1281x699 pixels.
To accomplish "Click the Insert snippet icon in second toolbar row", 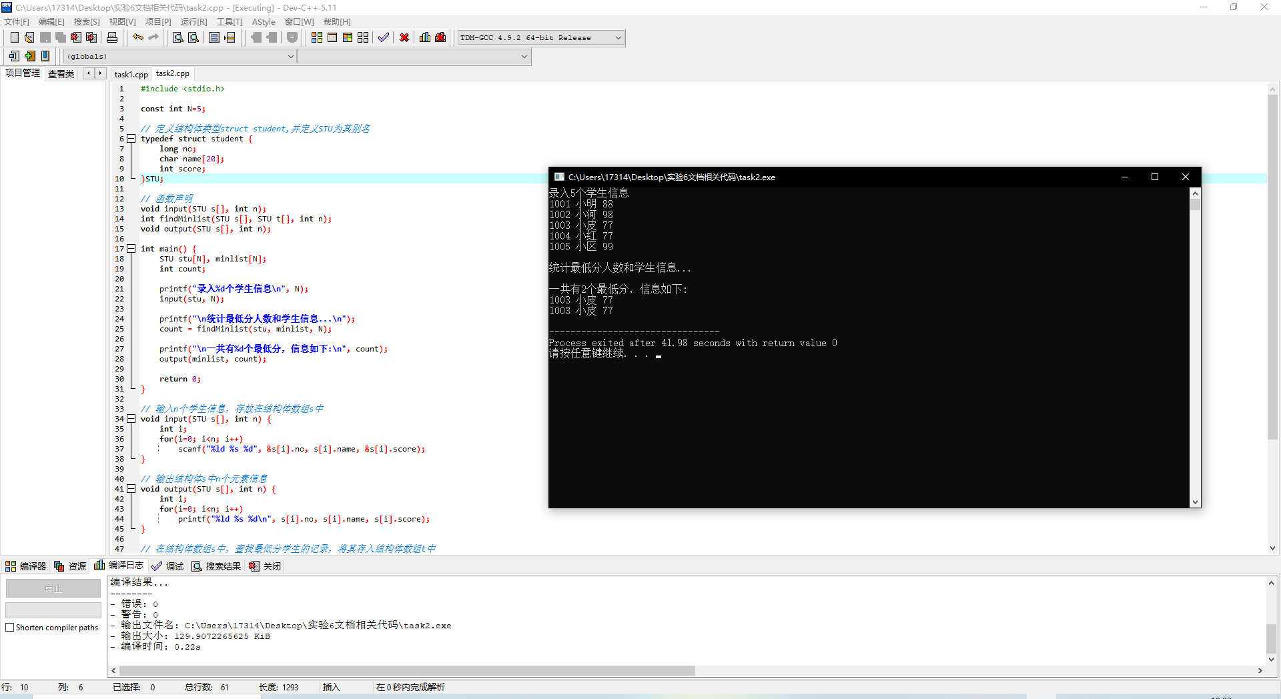I will tap(14, 56).
